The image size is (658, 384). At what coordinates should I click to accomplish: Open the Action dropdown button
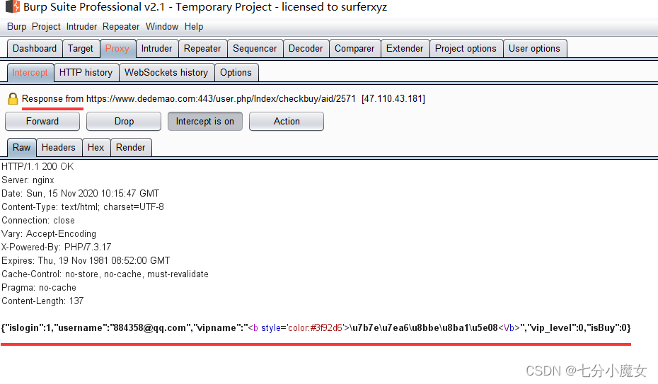[x=287, y=121]
